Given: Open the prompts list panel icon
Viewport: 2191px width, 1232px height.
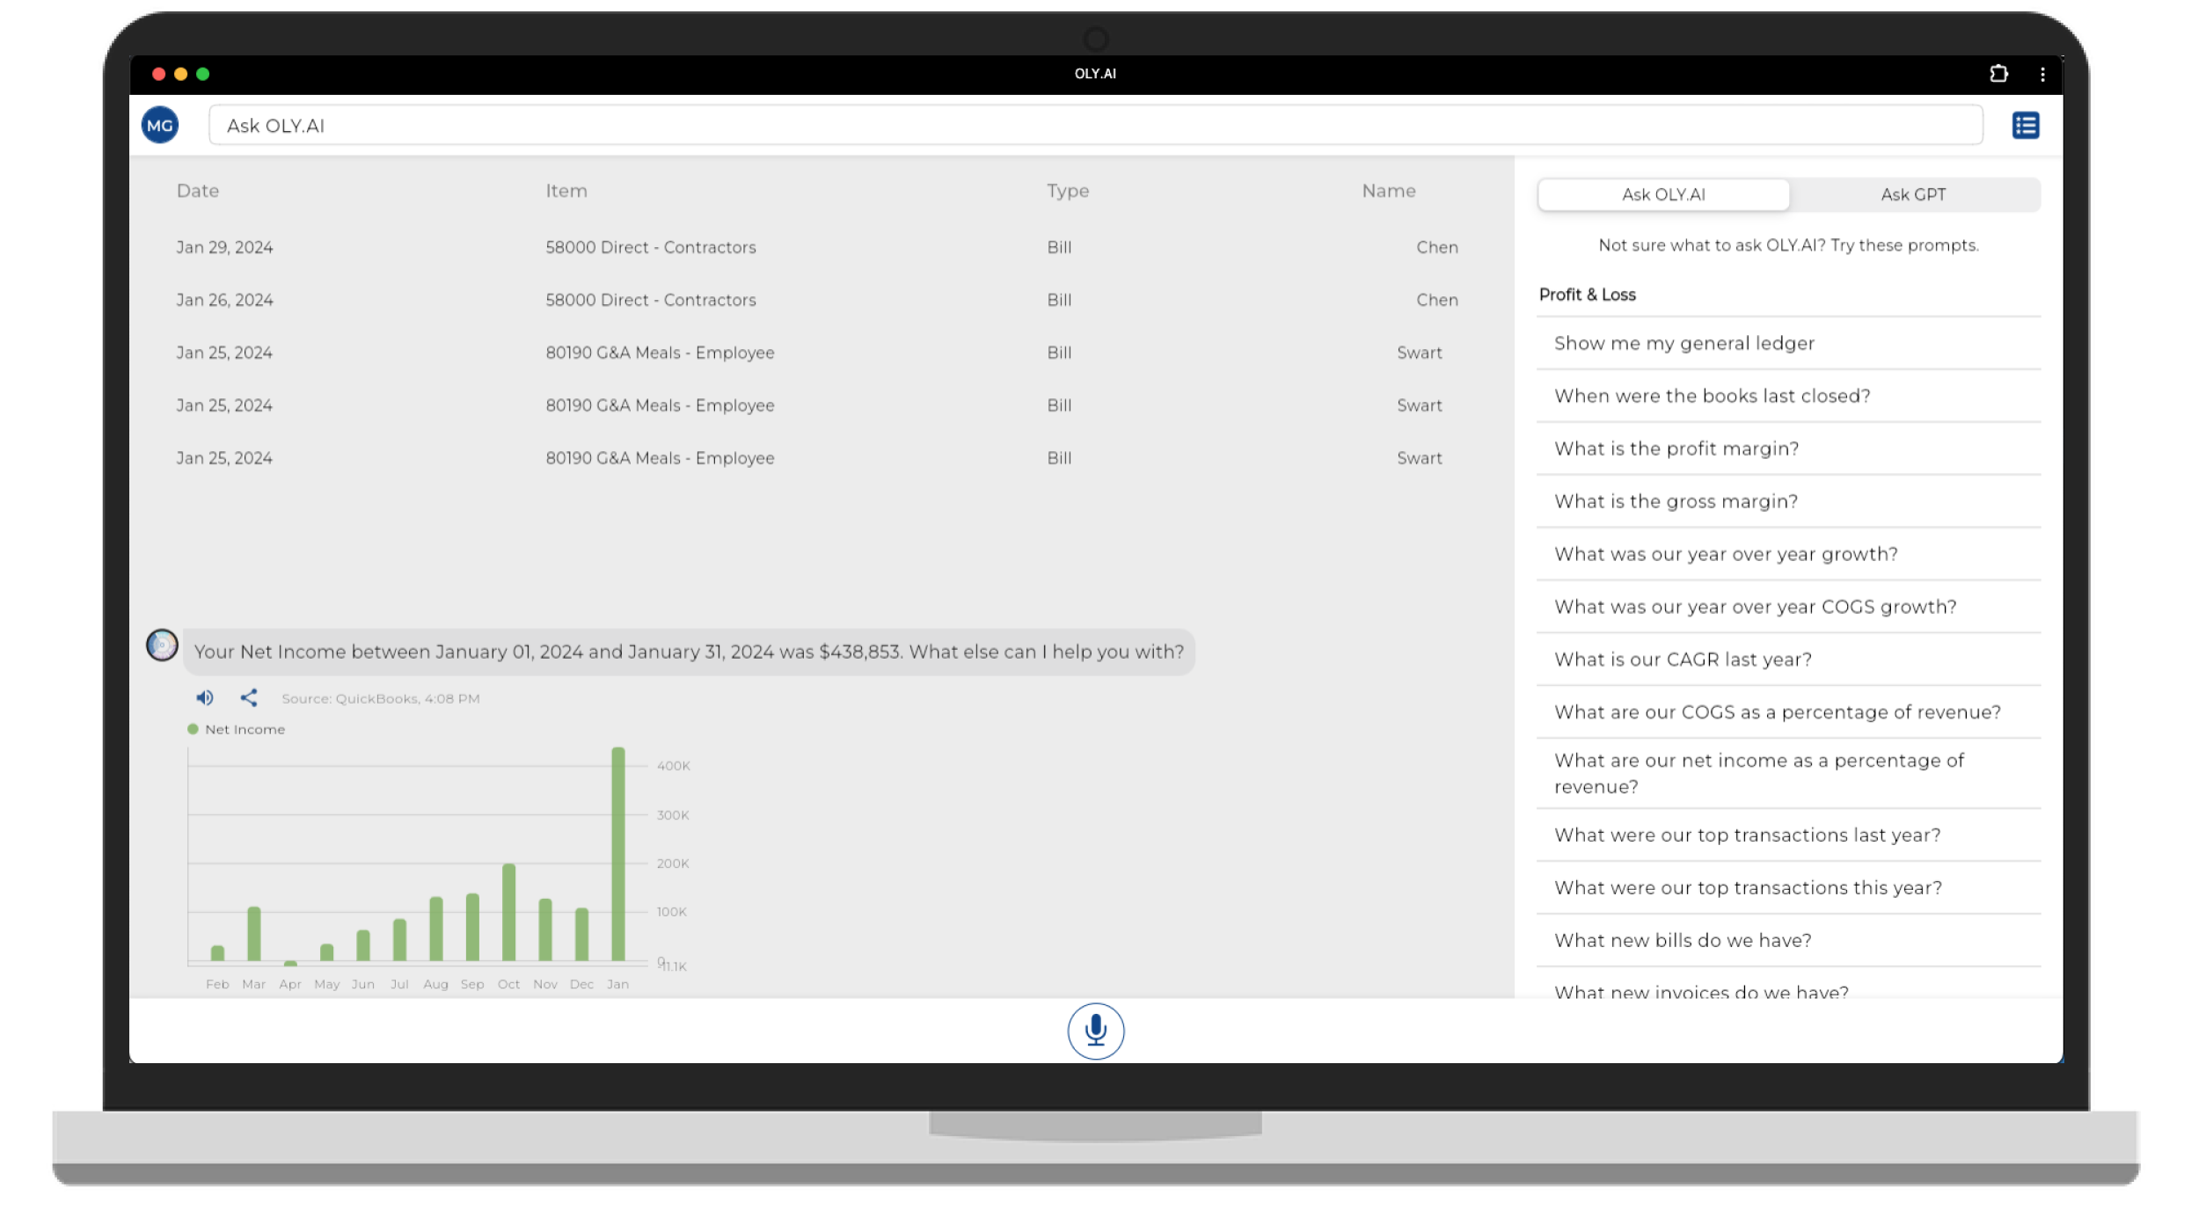Looking at the screenshot, I should 2026,126.
